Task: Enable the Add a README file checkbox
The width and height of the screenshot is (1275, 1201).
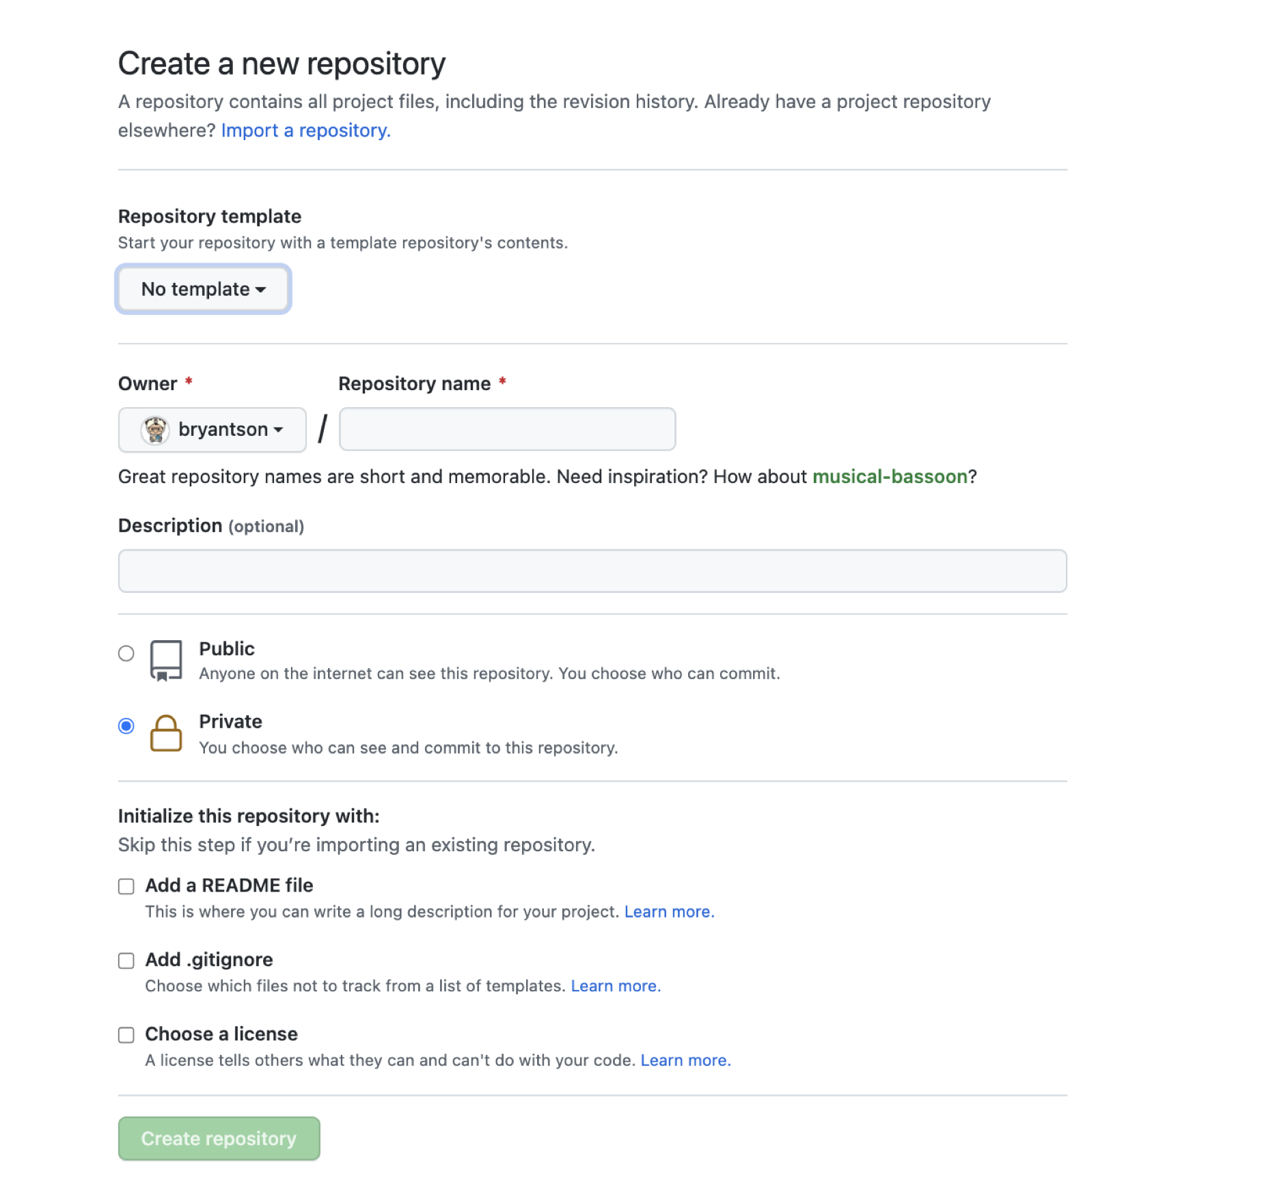Action: 126,886
